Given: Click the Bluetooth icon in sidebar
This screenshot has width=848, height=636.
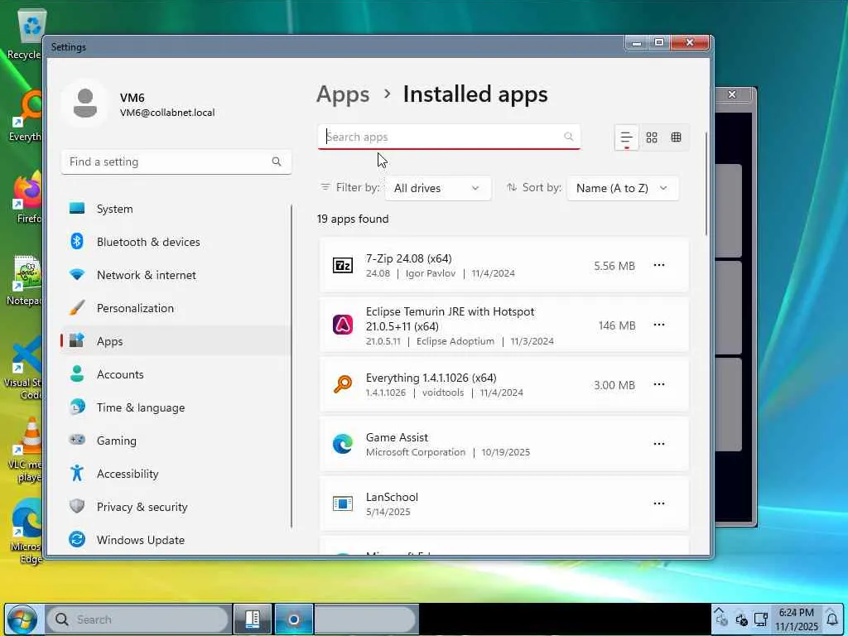Looking at the screenshot, I should click(x=77, y=241).
